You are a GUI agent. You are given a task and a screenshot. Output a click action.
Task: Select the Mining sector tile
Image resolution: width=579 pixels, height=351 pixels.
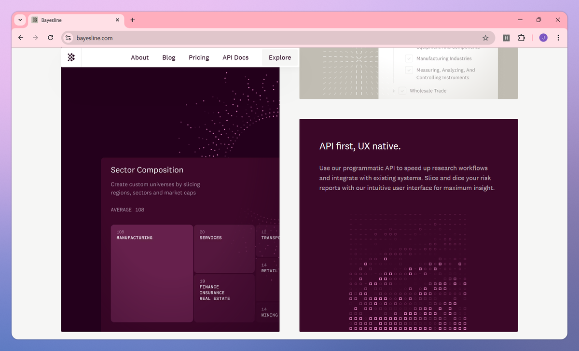click(268, 312)
